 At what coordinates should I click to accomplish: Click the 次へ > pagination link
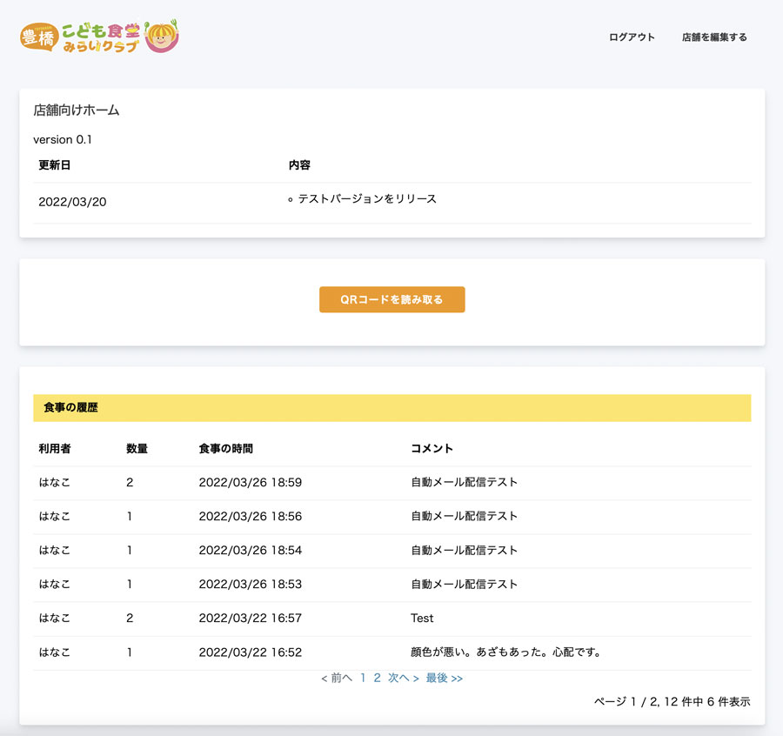click(x=404, y=678)
